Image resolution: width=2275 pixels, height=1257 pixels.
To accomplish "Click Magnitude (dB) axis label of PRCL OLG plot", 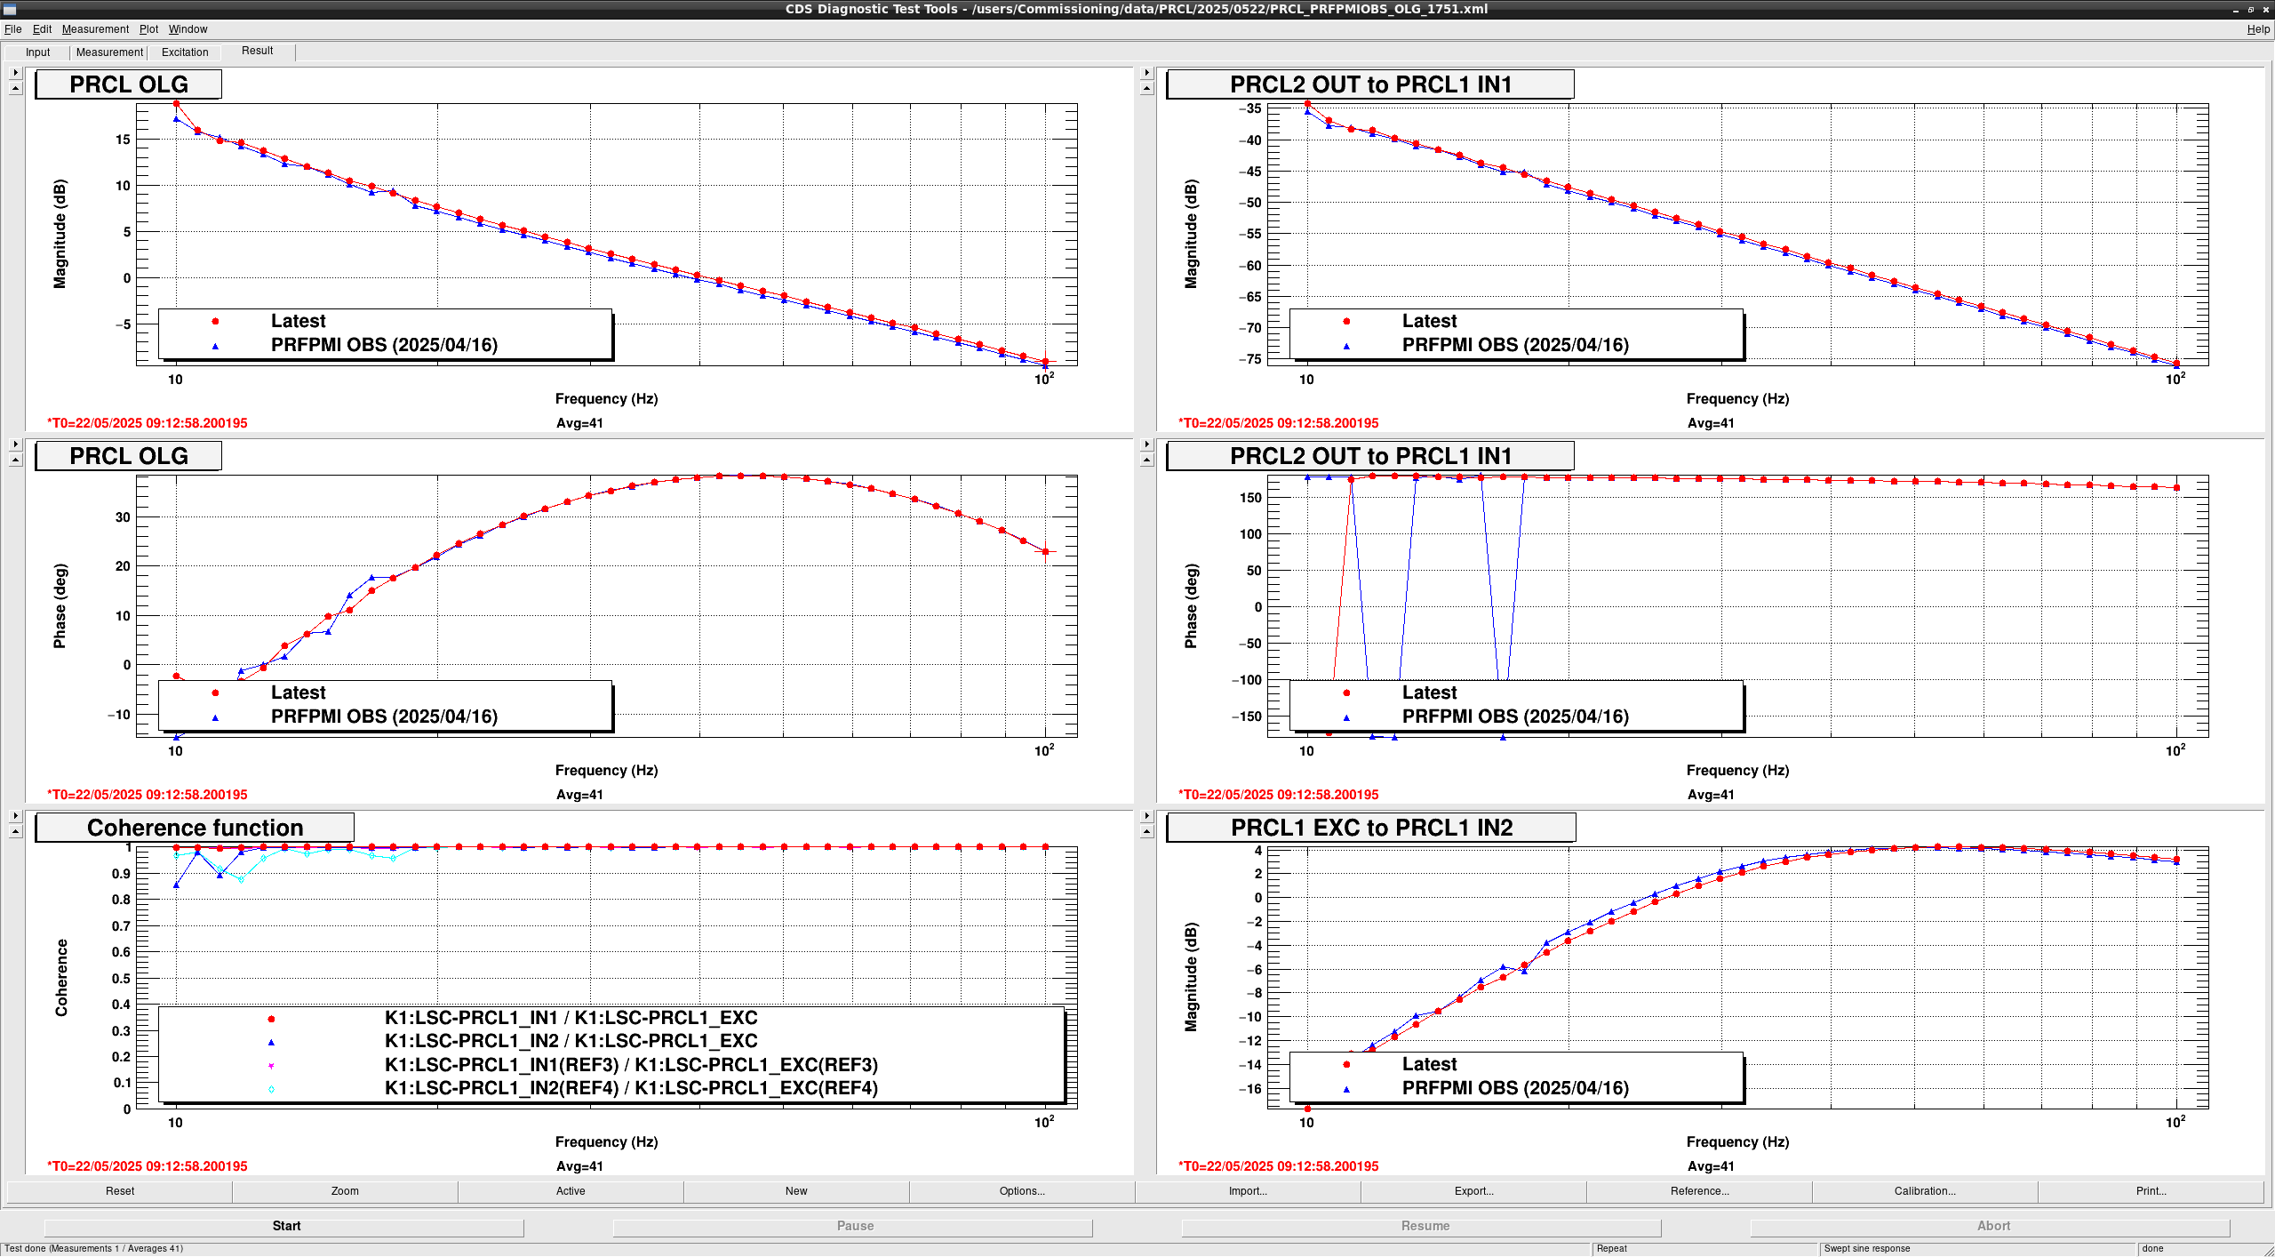I will pyautogui.click(x=60, y=235).
